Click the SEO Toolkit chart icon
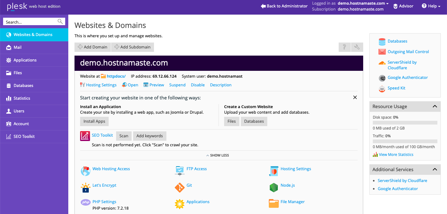Screen dimensions: 447x214 click(x=85, y=136)
